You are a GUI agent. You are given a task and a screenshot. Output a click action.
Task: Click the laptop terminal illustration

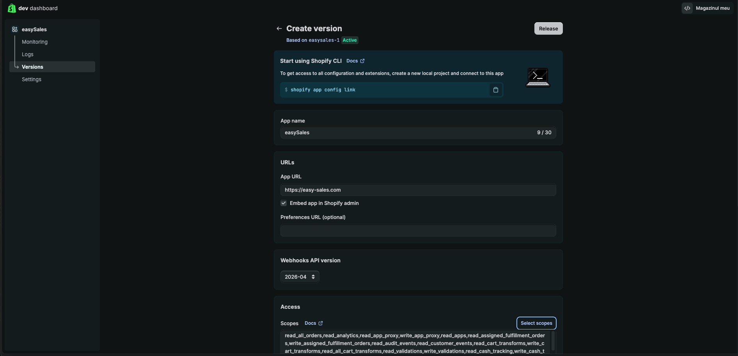538,77
